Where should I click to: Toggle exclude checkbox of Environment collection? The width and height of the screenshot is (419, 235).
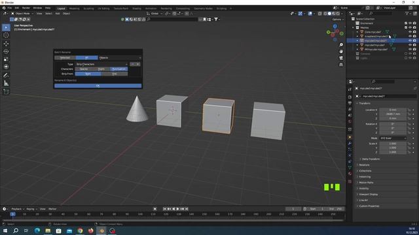click(406, 23)
